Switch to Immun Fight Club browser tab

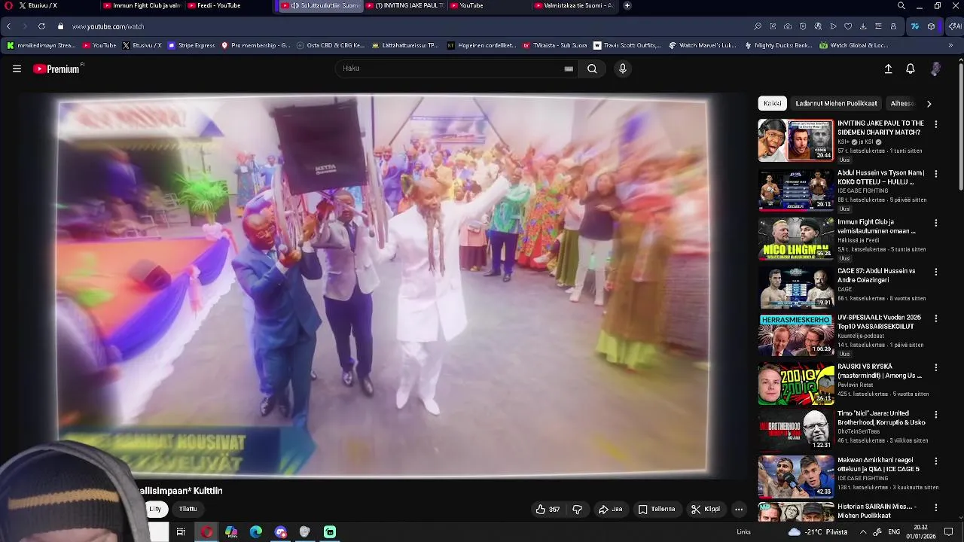[x=142, y=5]
